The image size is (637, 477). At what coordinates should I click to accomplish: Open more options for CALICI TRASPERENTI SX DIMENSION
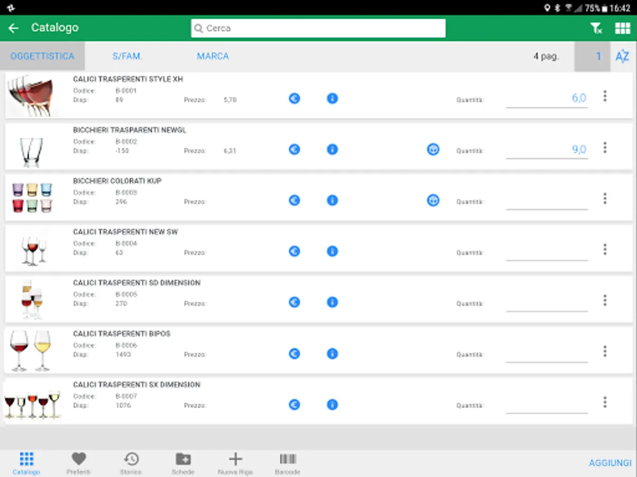pos(605,402)
